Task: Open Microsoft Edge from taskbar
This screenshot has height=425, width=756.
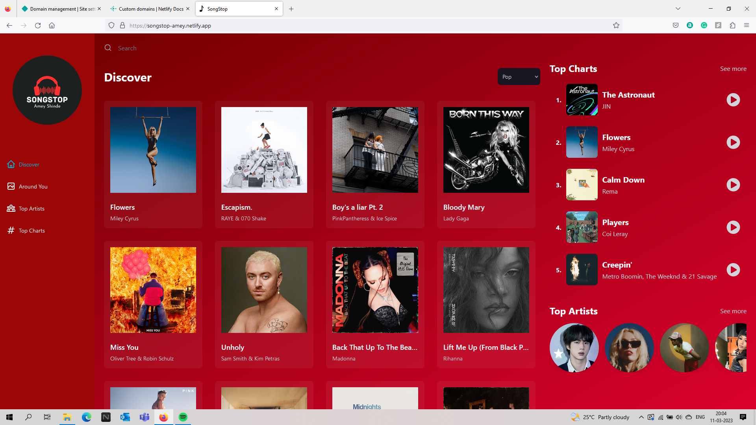Action: tap(86, 417)
